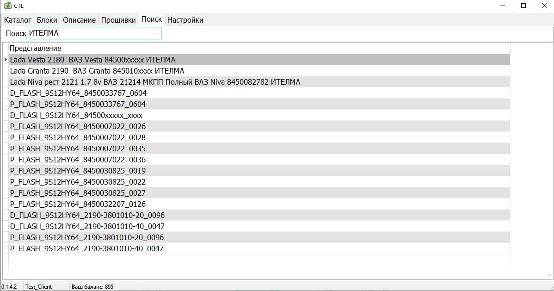
Task: Select Lada Granta 2190 ИТЕЛМА row
Action: point(259,71)
